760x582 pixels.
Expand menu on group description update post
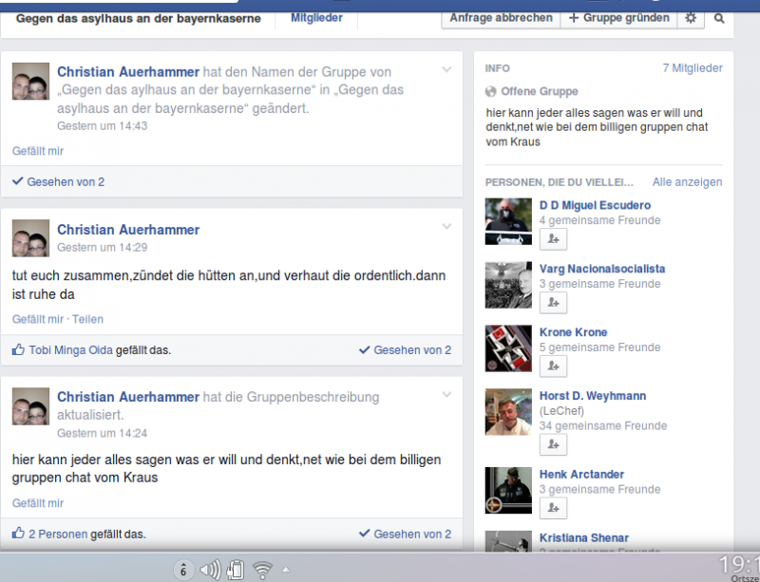pos(446,394)
